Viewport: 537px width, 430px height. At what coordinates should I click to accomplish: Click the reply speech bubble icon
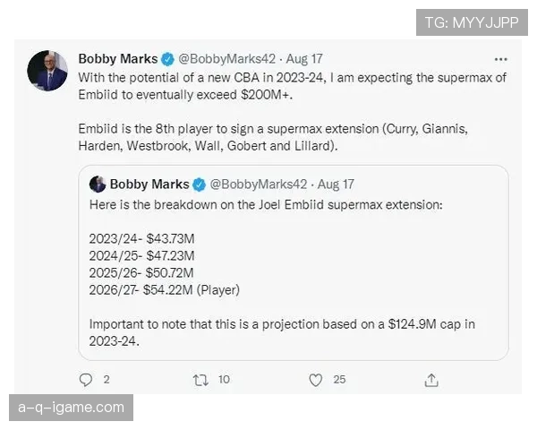point(86,380)
